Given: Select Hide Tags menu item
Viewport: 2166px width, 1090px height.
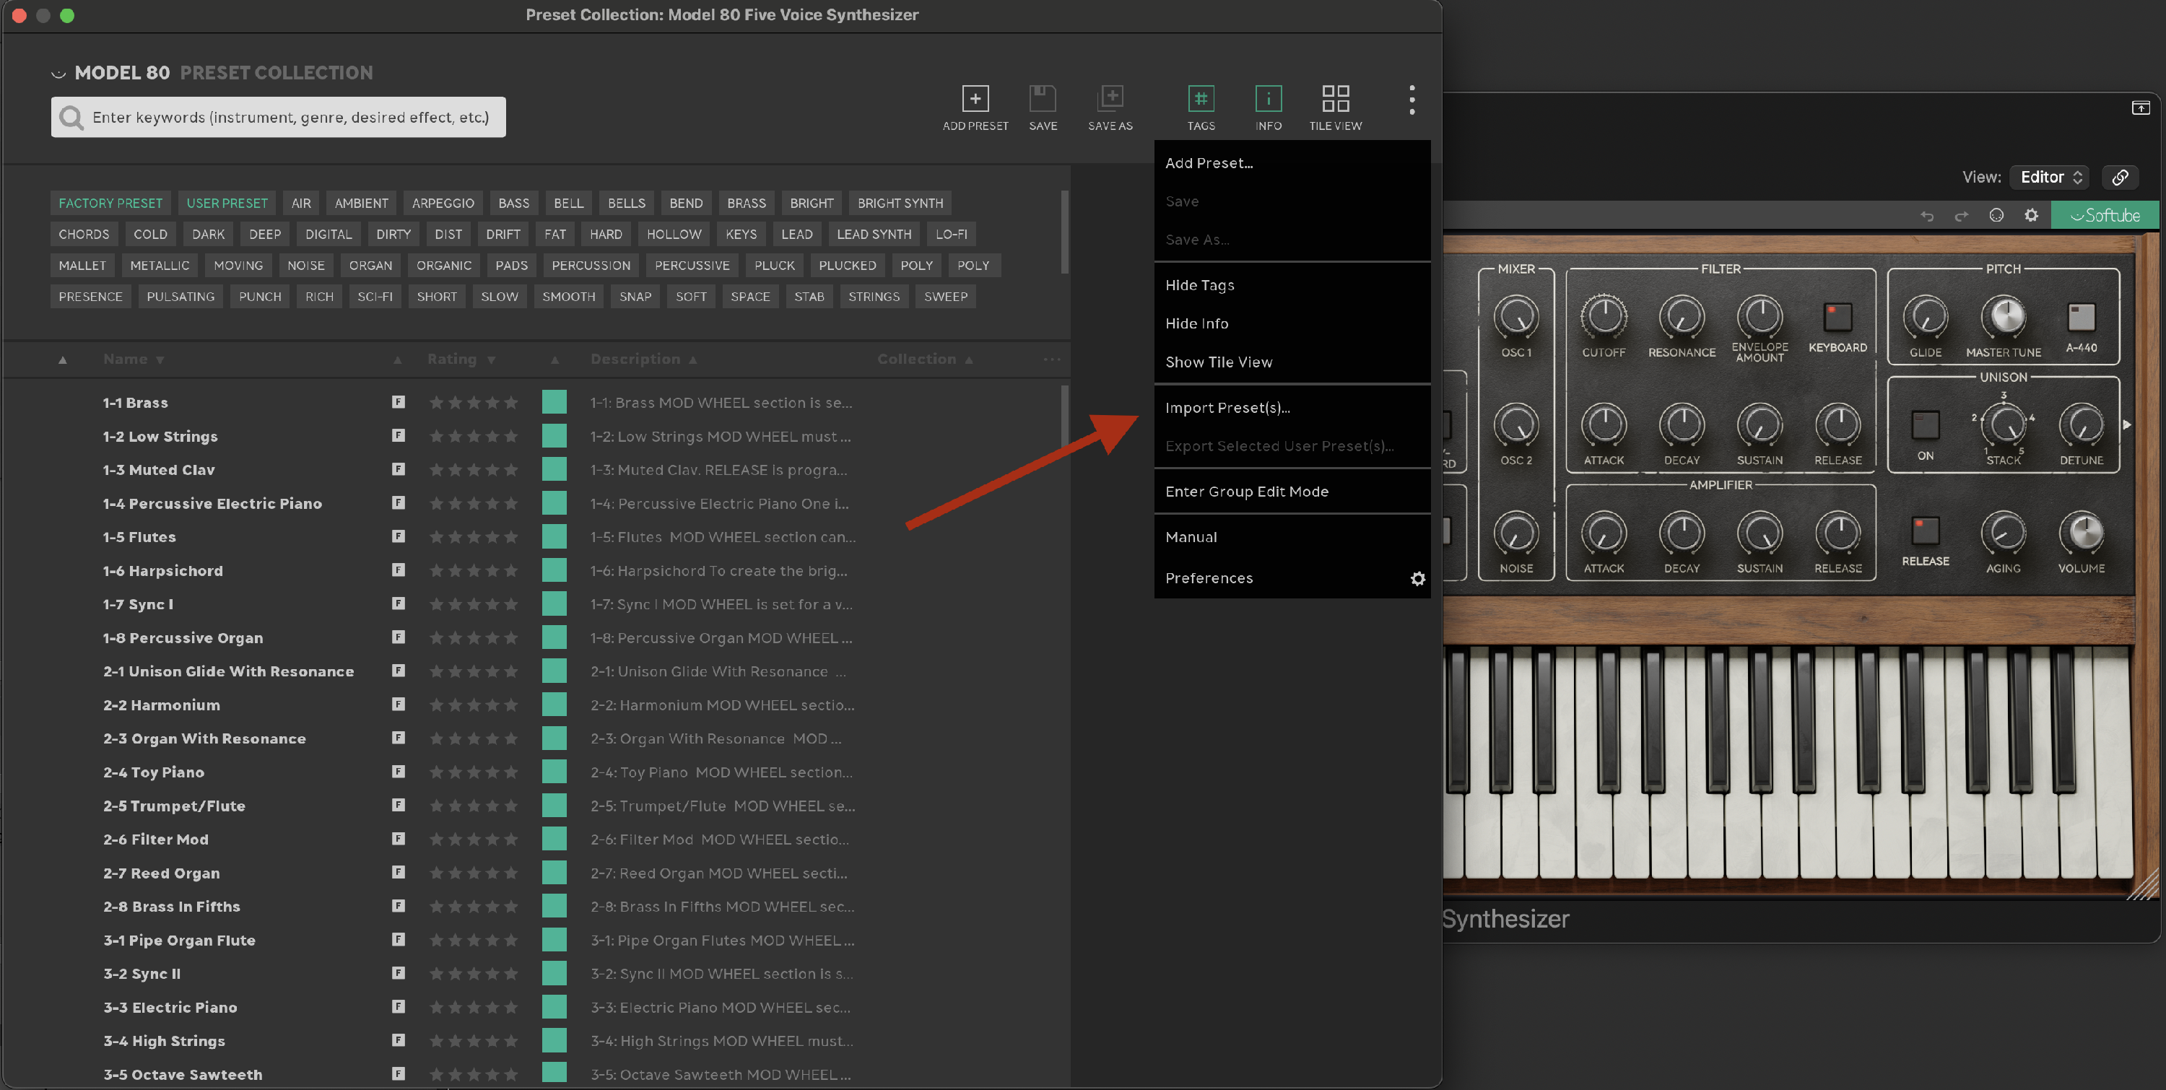Looking at the screenshot, I should click(1292, 285).
